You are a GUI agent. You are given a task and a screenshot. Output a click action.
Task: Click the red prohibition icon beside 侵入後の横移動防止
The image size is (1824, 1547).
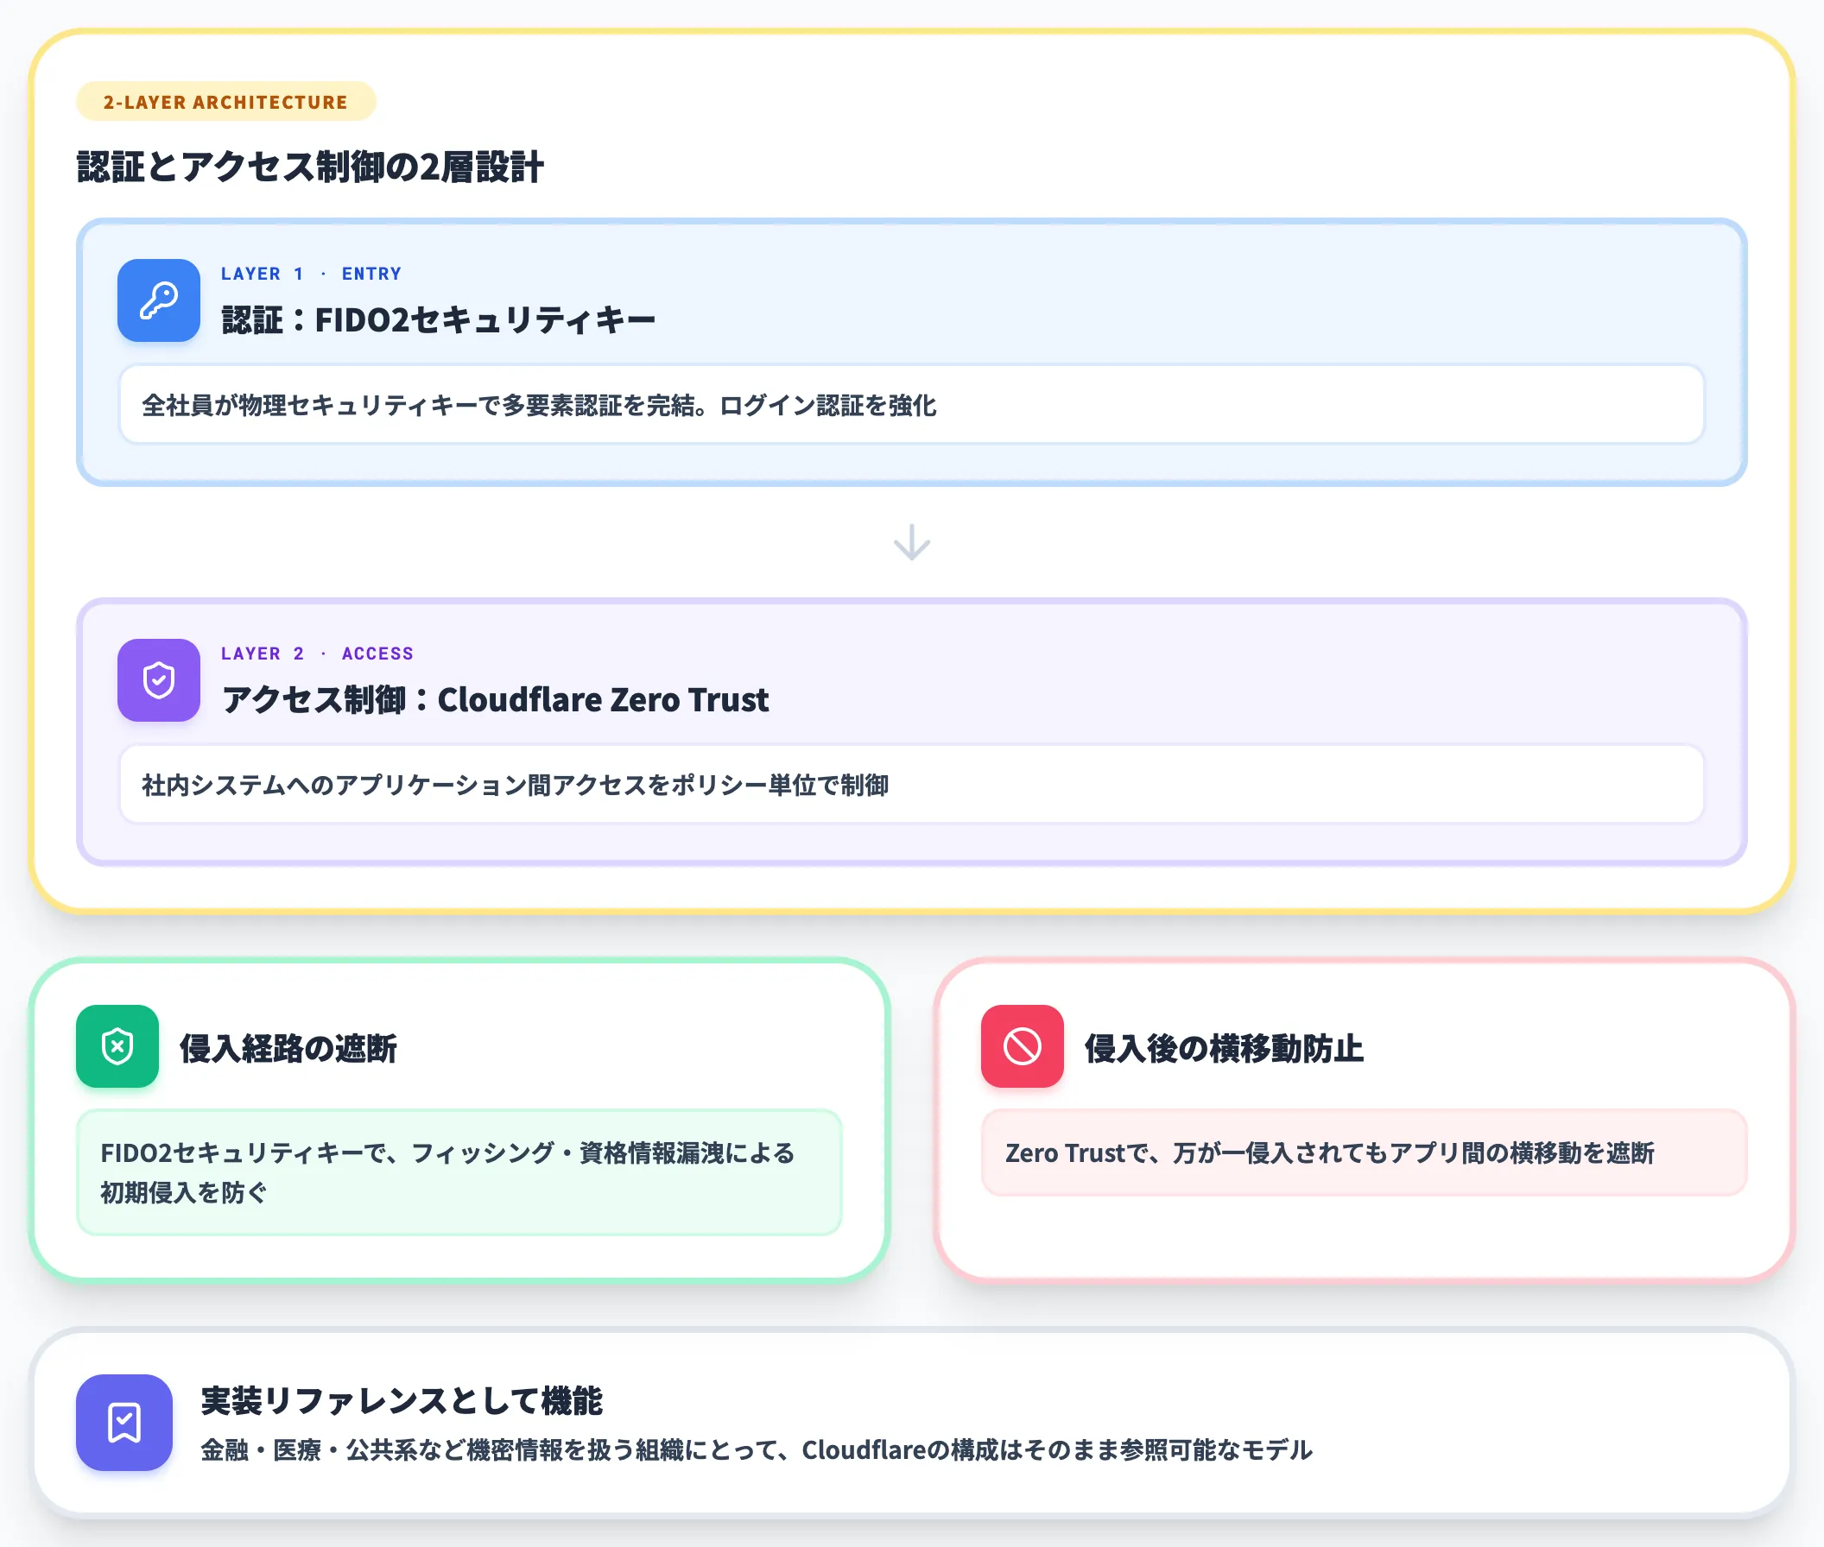[1022, 1046]
